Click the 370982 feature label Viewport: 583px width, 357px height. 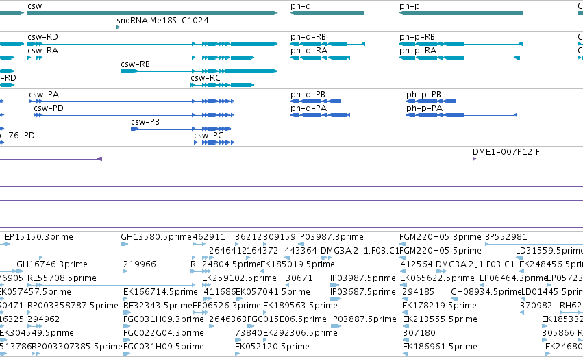(536, 306)
